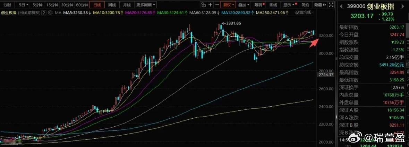Click the 总成交量 2.15亿手 row
409x147 pixels.
tap(372, 57)
